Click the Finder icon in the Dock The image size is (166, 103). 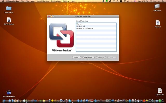point(4,101)
